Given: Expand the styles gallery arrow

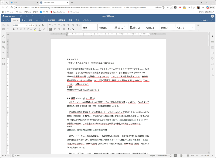Looking at the screenshot, I should (193, 27).
